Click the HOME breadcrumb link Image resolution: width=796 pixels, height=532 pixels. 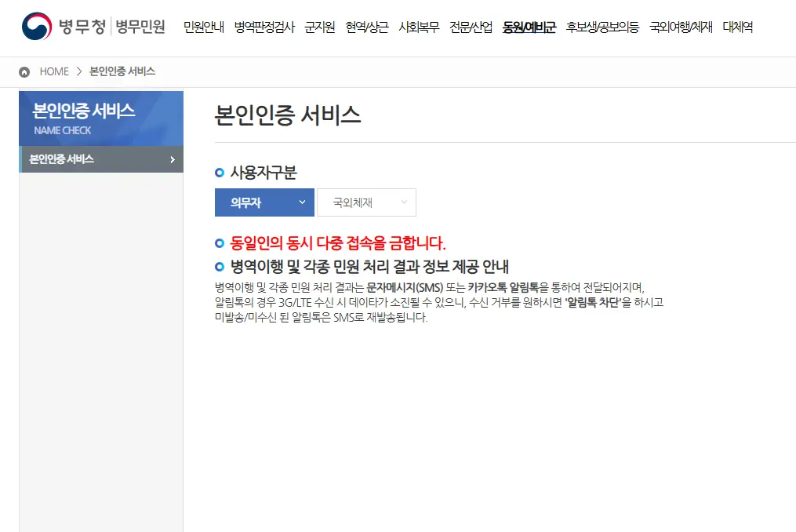click(x=54, y=71)
